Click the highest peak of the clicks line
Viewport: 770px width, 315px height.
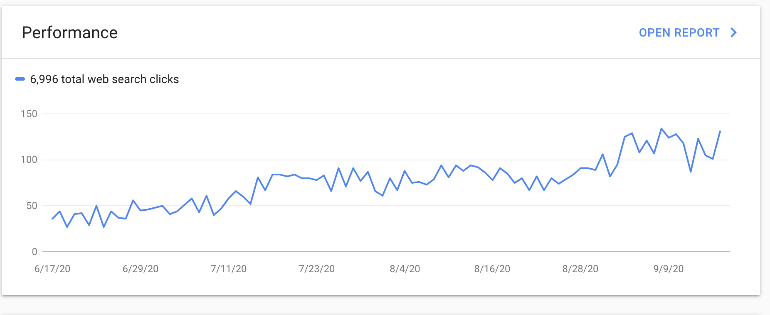661,129
